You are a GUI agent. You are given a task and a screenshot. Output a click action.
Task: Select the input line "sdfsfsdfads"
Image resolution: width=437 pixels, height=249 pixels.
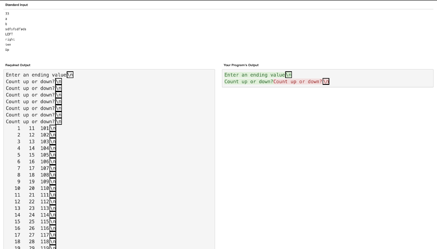click(x=15, y=29)
